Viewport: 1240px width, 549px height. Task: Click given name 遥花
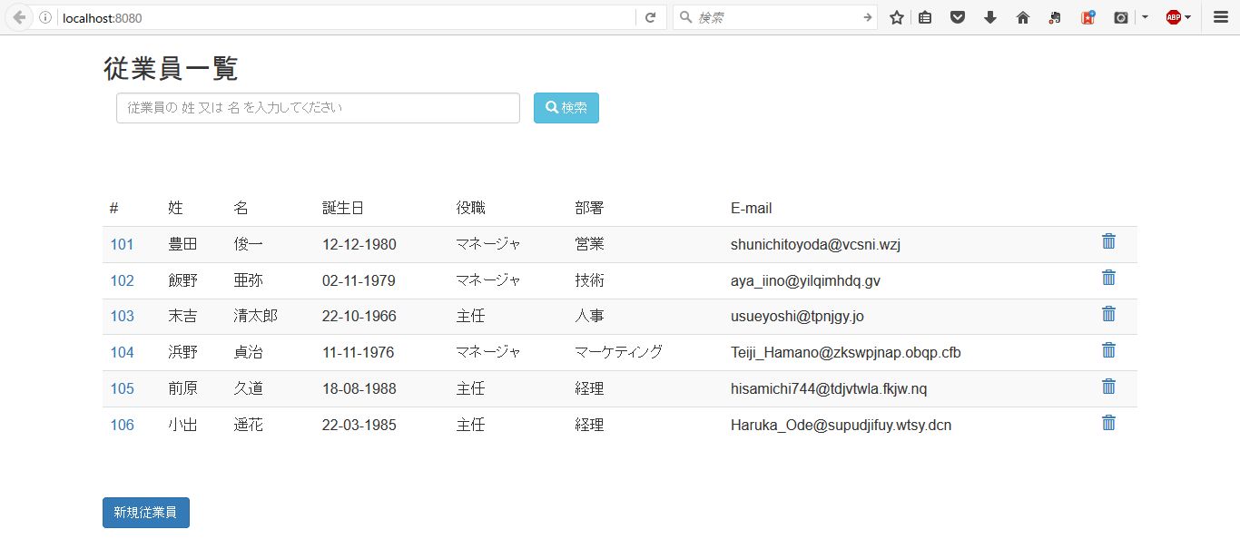248,425
